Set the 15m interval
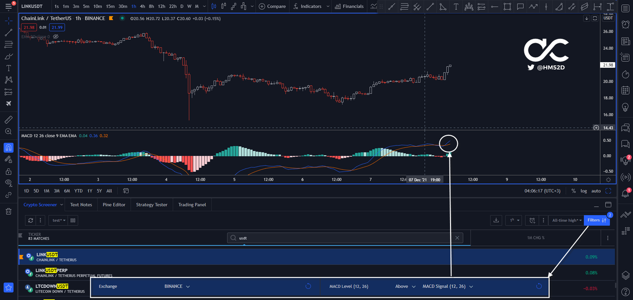This screenshot has width=633, height=300. tap(110, 6)
